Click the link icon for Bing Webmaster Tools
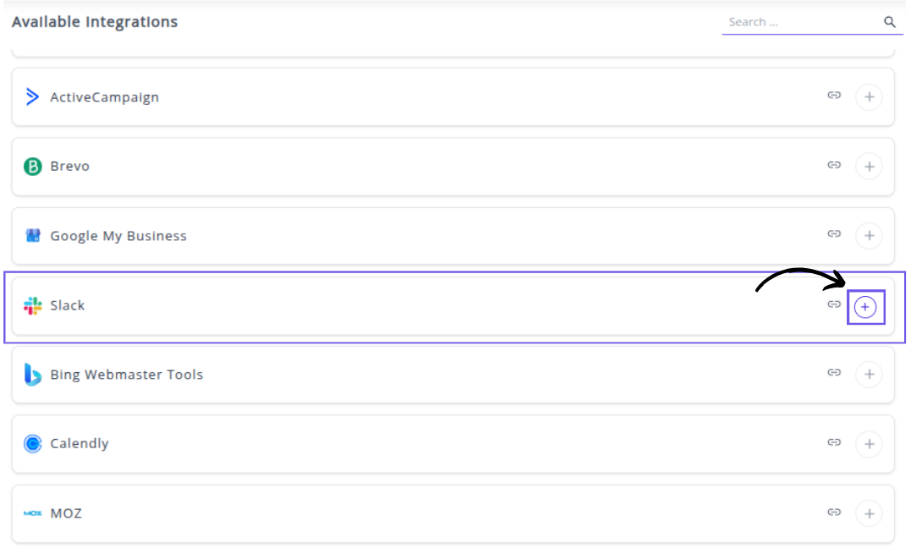911x548 pixels. click(x=834, y=372)
